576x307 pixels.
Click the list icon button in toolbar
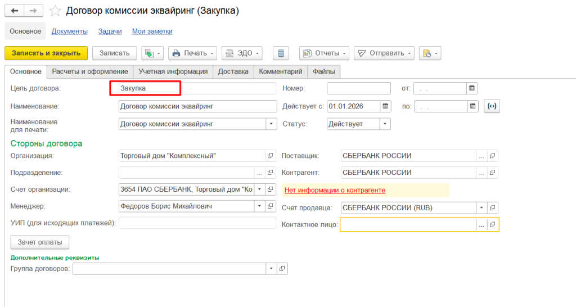coord(281,53)
